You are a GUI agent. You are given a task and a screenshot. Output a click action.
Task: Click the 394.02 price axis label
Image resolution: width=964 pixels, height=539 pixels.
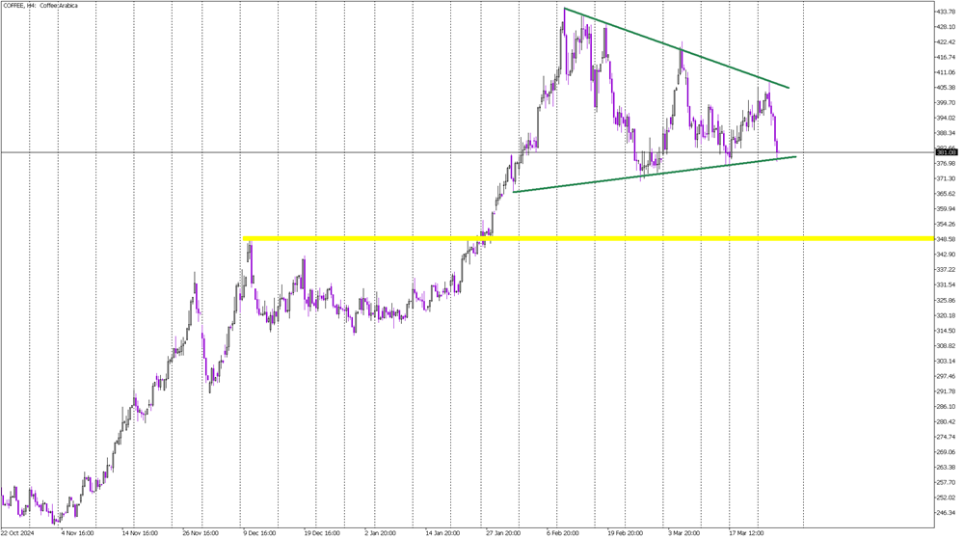coord(947,118)
